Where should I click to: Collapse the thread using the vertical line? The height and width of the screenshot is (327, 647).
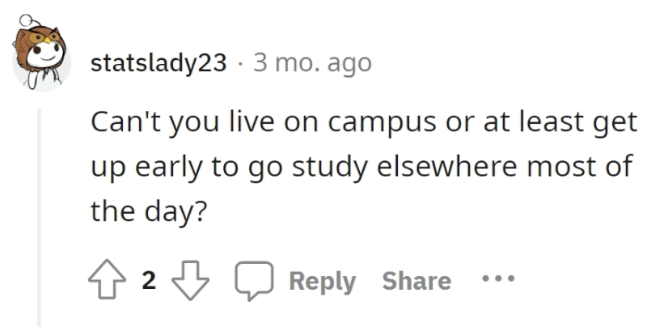[x=39, y=218]
